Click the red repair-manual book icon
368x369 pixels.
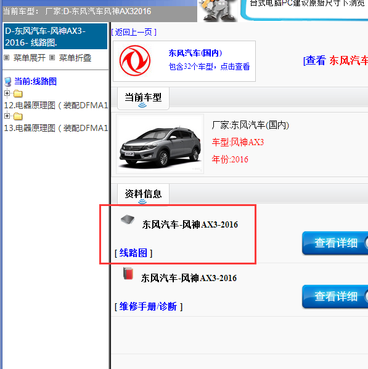[128, 273]
